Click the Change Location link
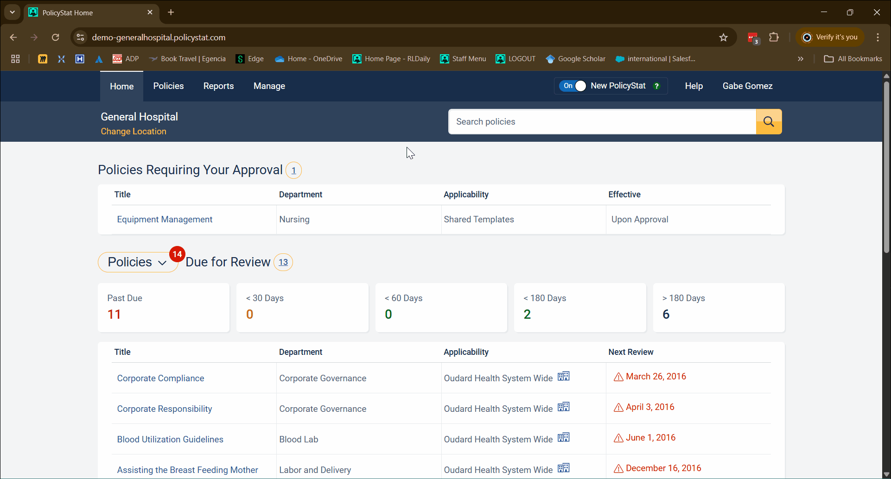This screenshot has width=891, height=479. [134, 132]
